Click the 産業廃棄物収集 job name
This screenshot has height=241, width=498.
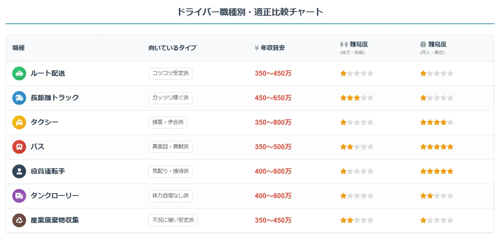[x=55, y=220]
